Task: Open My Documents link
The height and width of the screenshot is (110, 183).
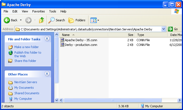Action: (24, 88)
